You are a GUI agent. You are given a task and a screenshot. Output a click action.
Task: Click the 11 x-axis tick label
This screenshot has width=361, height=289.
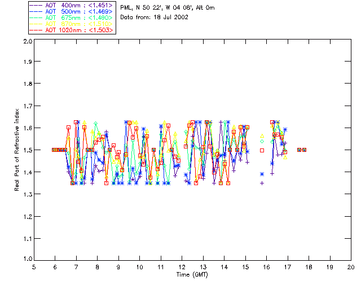(x=161, y=267)
